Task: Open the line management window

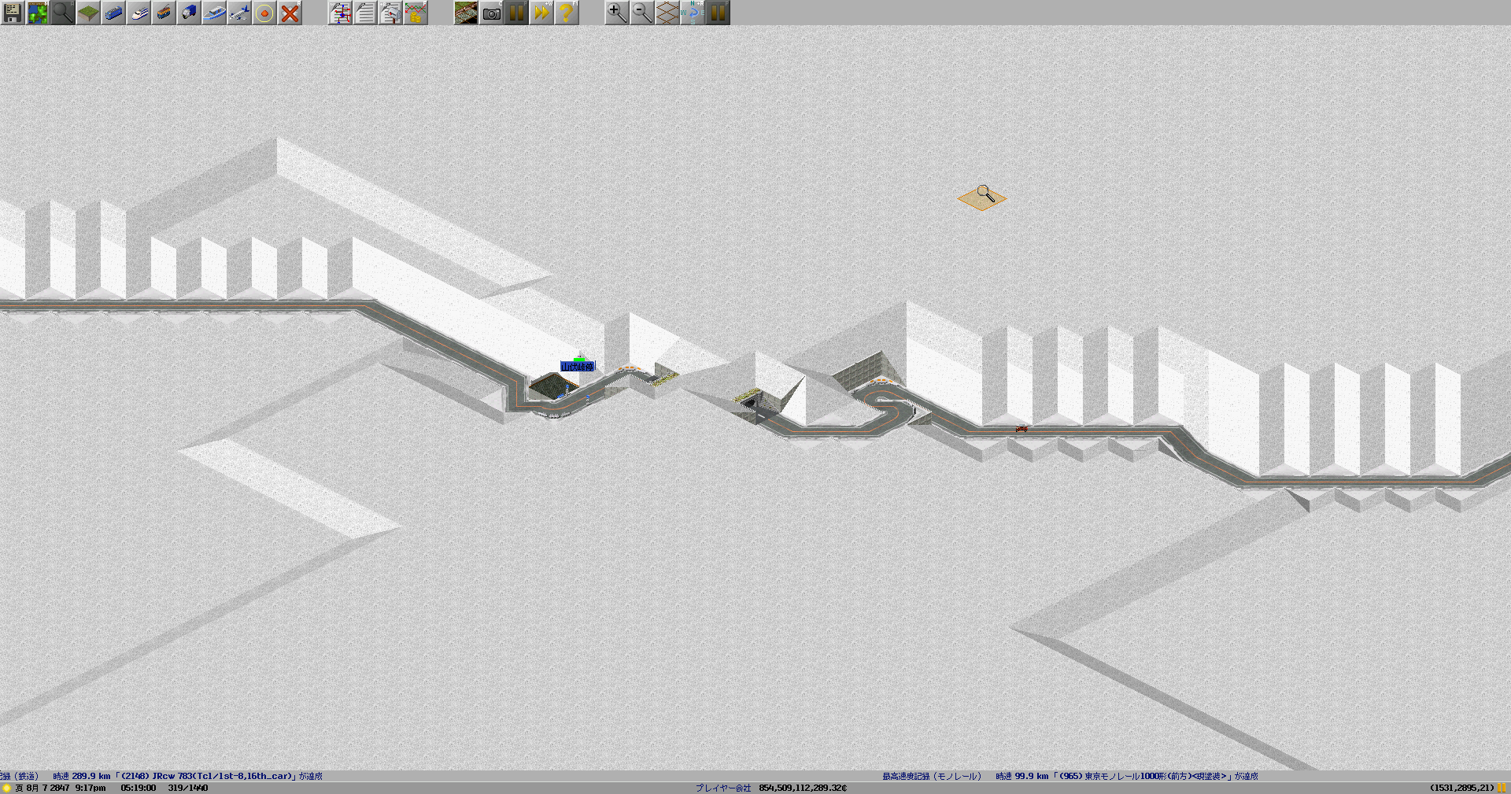Action: [x=340, y=13]
